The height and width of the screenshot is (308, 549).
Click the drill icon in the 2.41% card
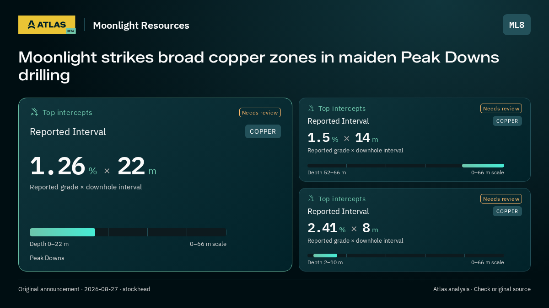coord(311,199)
